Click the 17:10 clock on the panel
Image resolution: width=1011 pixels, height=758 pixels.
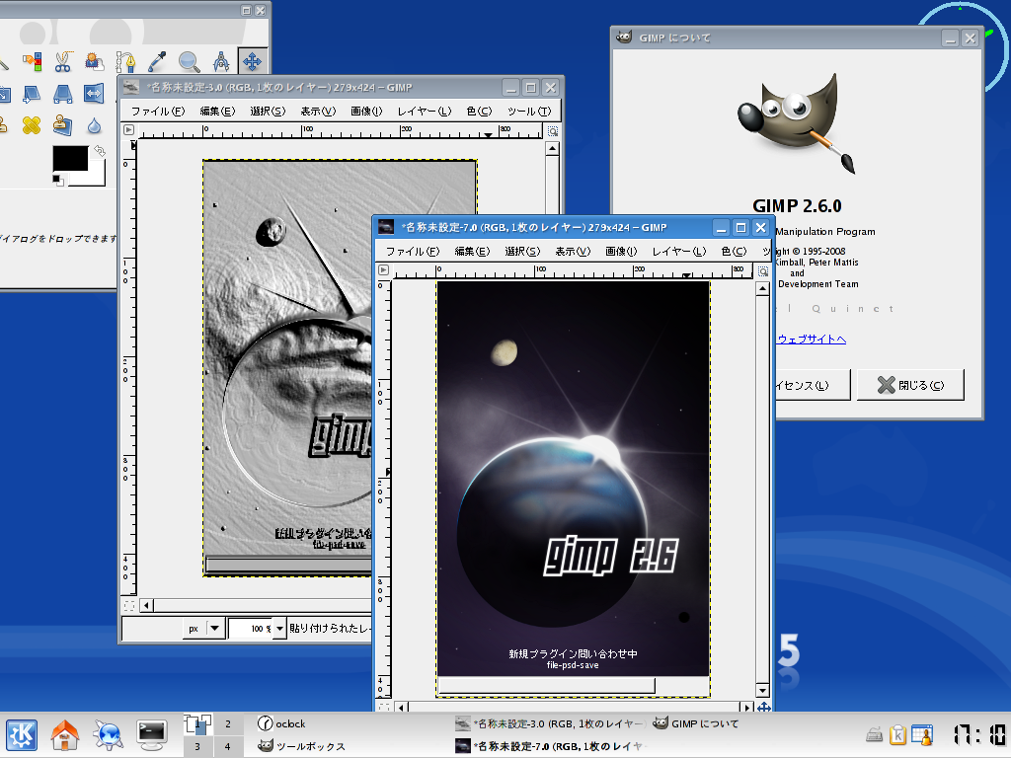980,734
